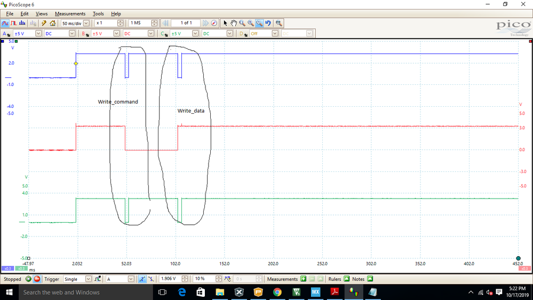Toggle the Notes area button
Image resolution: width=533 pixels, height=300 pixels.
click(370, 279)
